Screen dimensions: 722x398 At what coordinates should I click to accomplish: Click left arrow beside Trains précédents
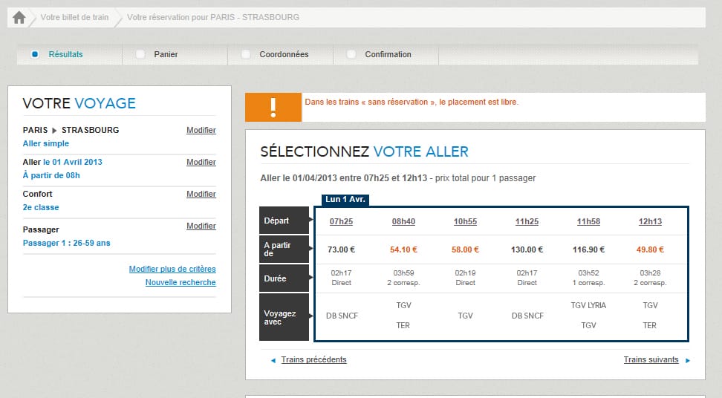pos(273,360)
